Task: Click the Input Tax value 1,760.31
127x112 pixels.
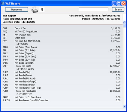Action: click(x=116, y=38)
